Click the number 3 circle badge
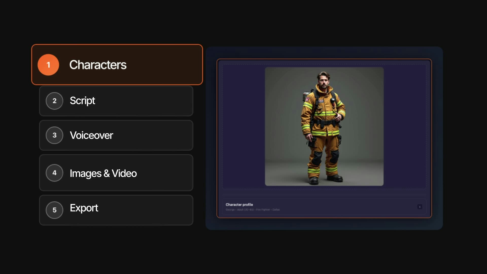Image resolution: width=487 pixels, height=274 pixels. coord(54,135)
